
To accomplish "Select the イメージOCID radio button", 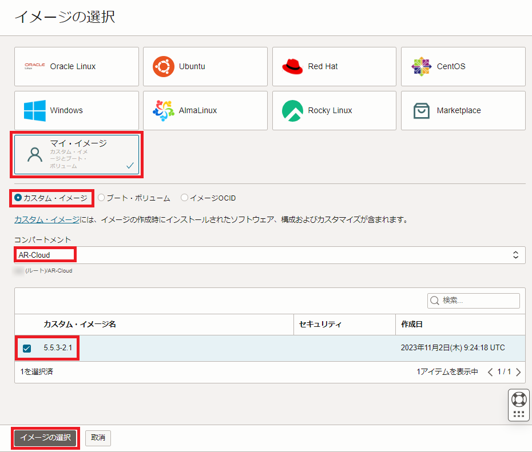I will point(184,198).
